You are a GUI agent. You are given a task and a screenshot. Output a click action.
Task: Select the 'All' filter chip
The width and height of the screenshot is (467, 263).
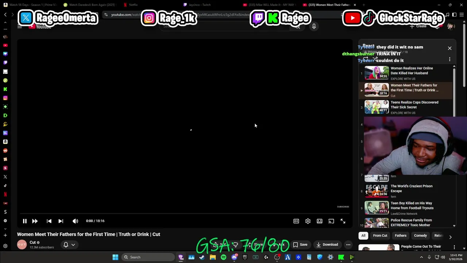[363, 236]
